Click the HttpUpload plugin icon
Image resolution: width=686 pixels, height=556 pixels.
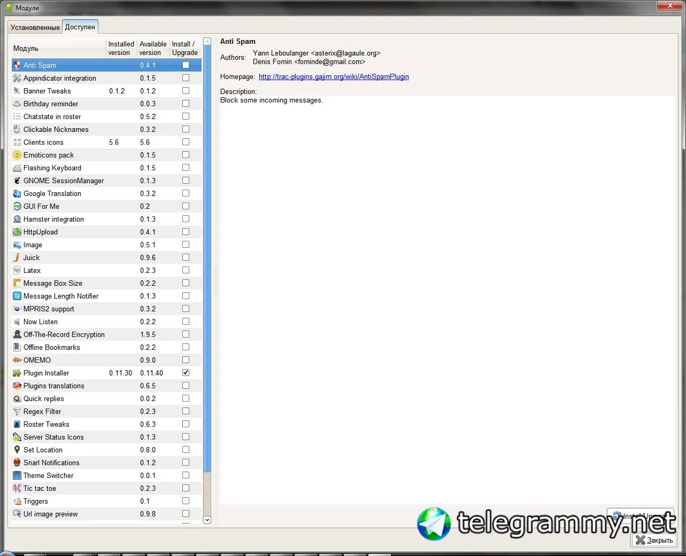pos(17,232)
